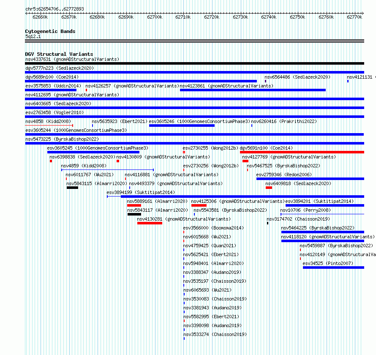Click nsv10706 (Perry2008) label
Viewport: 376px width, 355px height.
[x=305, y=210]
